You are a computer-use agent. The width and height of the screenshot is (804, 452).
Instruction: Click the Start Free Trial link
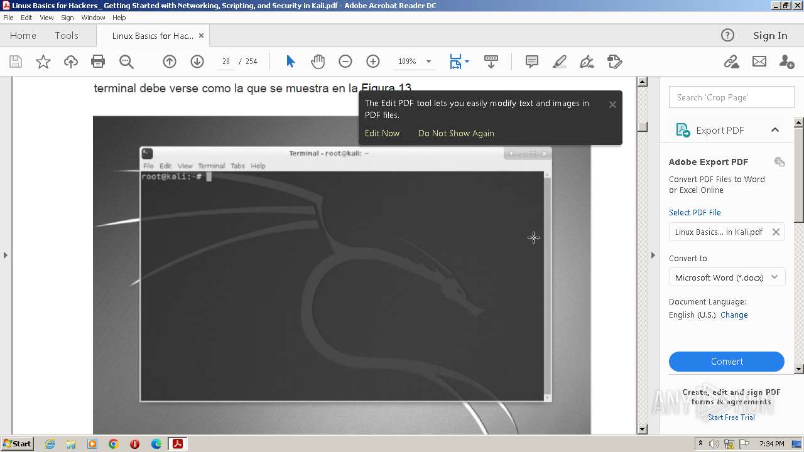pos(731,417)
